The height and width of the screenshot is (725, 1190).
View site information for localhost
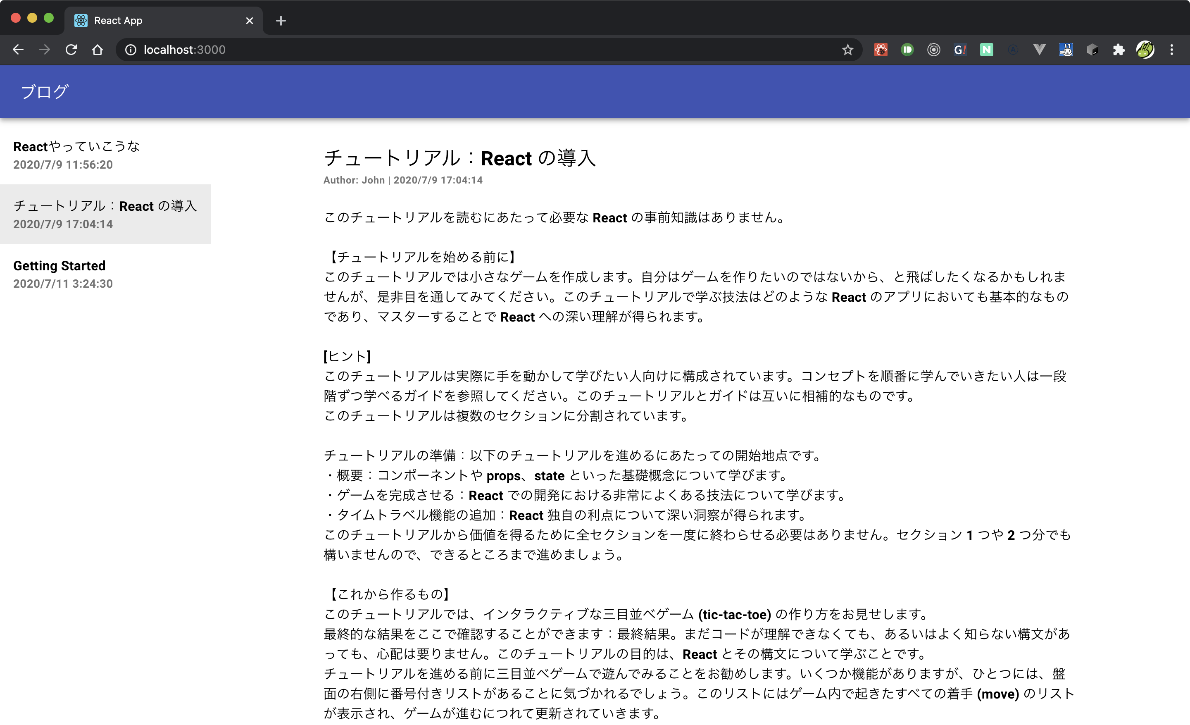[131, 50]
